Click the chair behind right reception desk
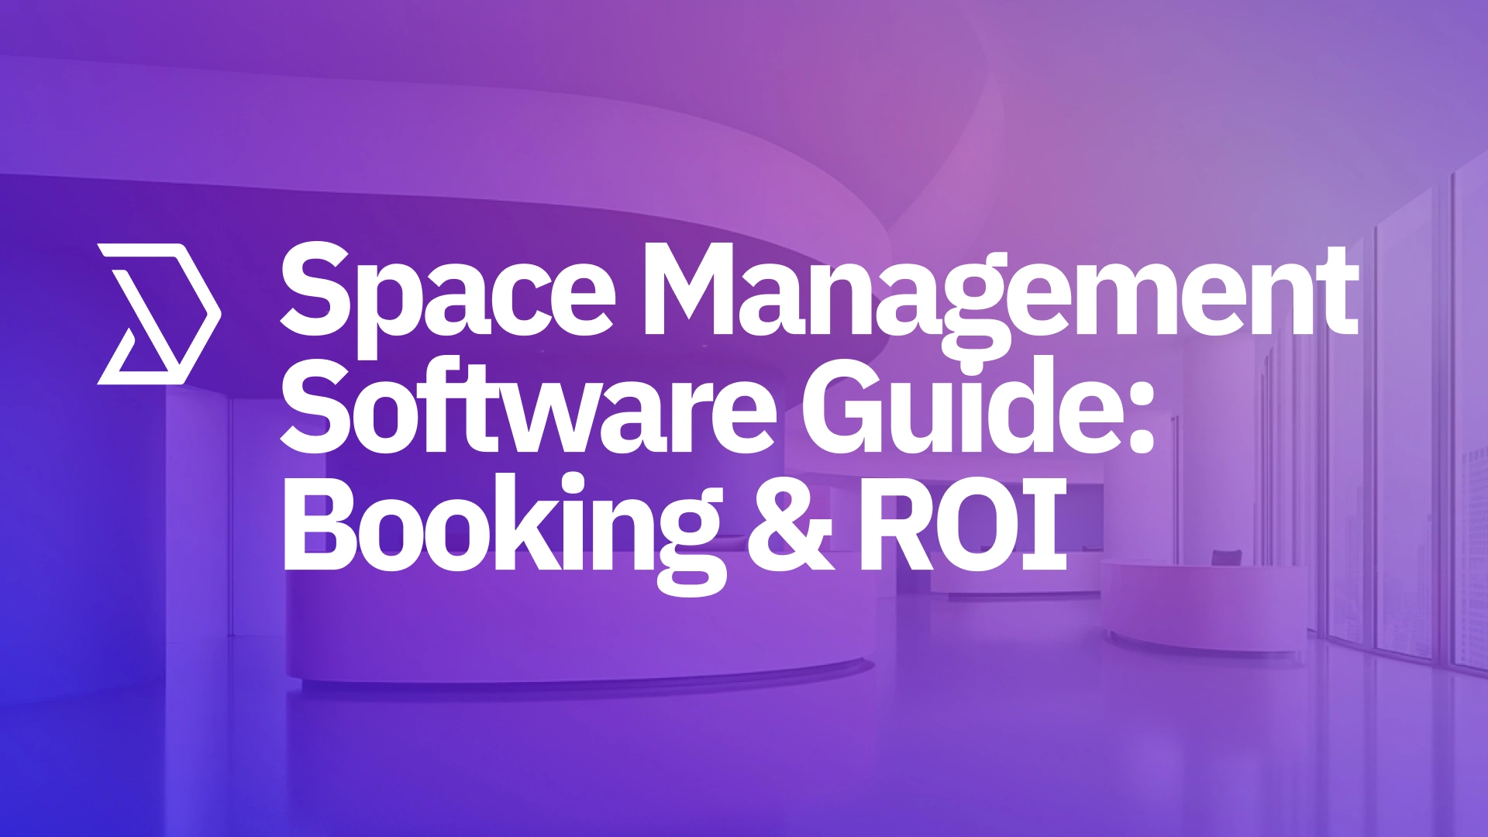1488x837 pixels. pyautogui.click(x=1225, y=557)
